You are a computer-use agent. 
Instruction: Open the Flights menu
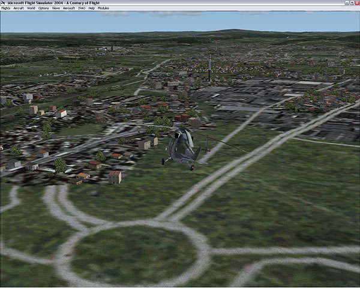(6, 8)
